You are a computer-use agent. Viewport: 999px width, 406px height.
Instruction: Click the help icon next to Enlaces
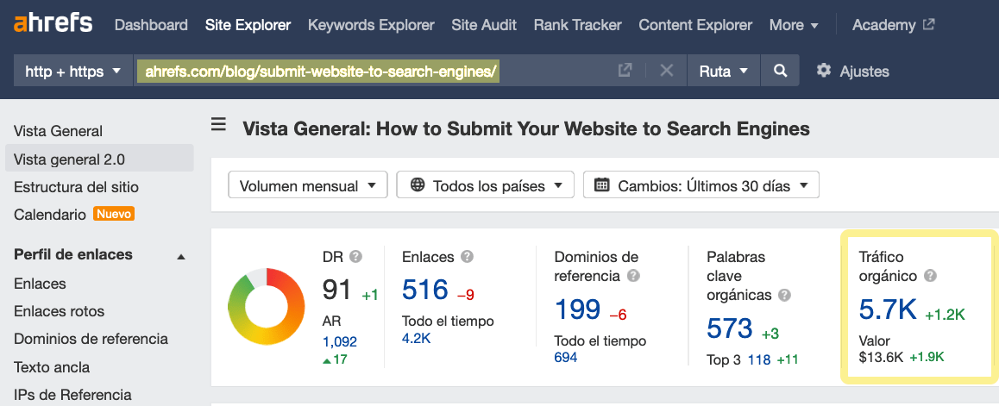click(x=468, y=256)
